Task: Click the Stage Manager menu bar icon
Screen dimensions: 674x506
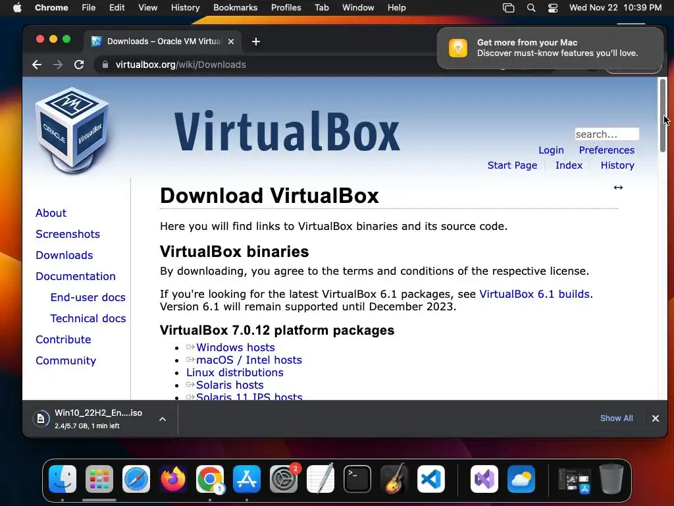Action: click(x=509, y=8)
